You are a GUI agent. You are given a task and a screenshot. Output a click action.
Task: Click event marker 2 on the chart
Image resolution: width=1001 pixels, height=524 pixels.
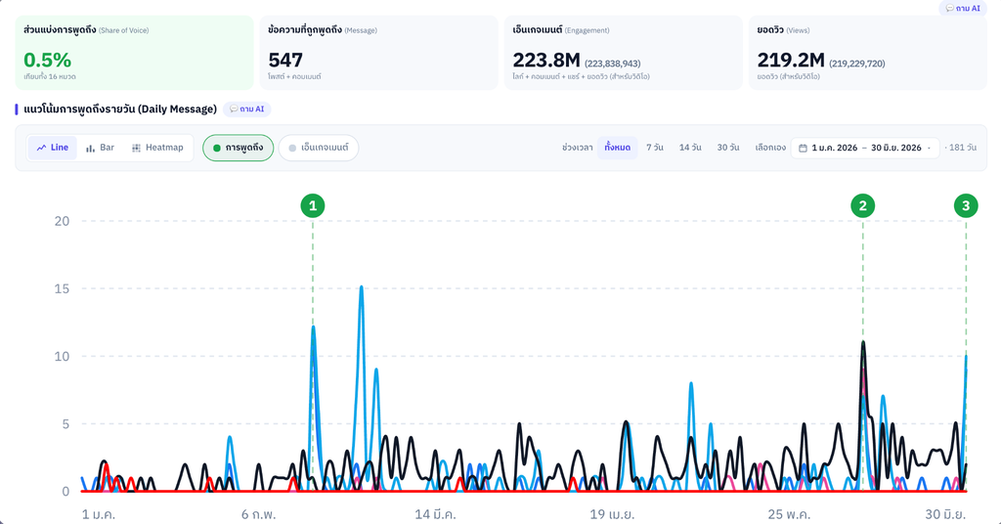coord(863,205)
